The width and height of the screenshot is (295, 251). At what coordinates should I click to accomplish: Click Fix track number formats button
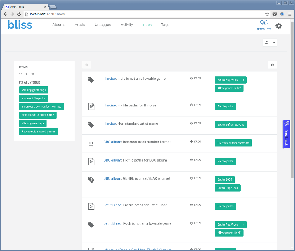pyautogui.click(x=233, y=143)
